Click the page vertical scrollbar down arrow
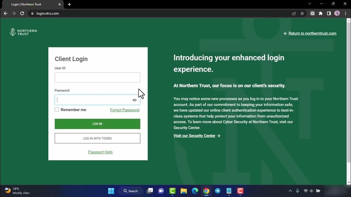351x197 pixels. point(349,182)
